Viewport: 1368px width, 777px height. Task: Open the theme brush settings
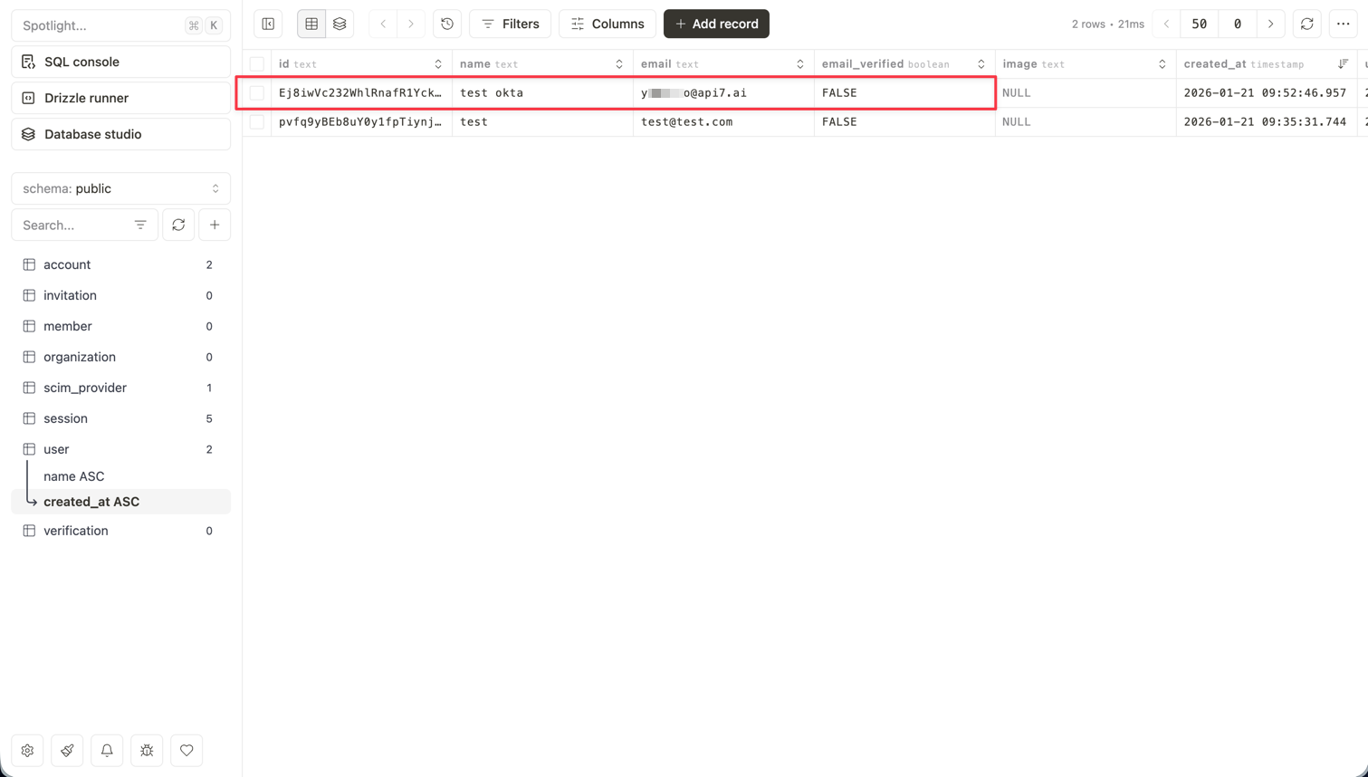(67, 750)
